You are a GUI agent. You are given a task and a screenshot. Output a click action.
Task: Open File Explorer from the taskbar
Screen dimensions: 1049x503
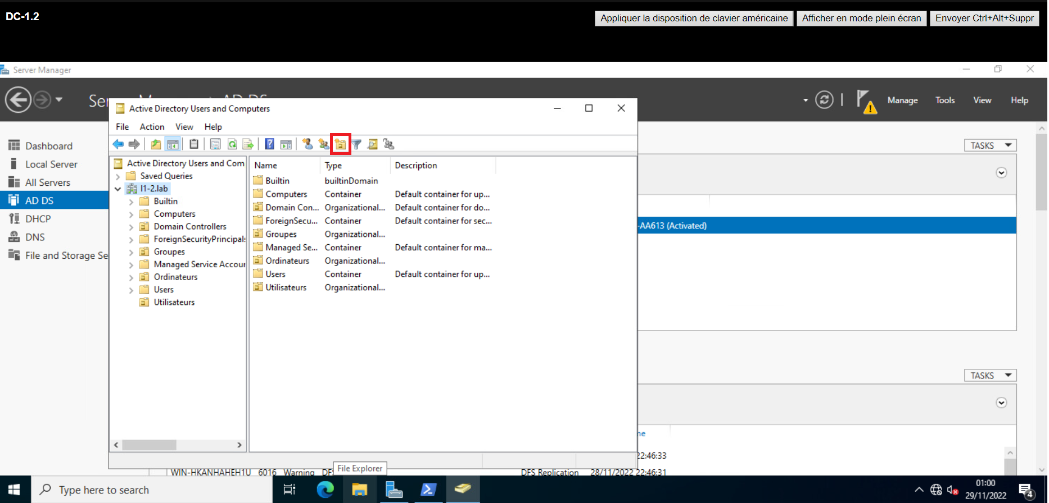(x=359, y=490)
